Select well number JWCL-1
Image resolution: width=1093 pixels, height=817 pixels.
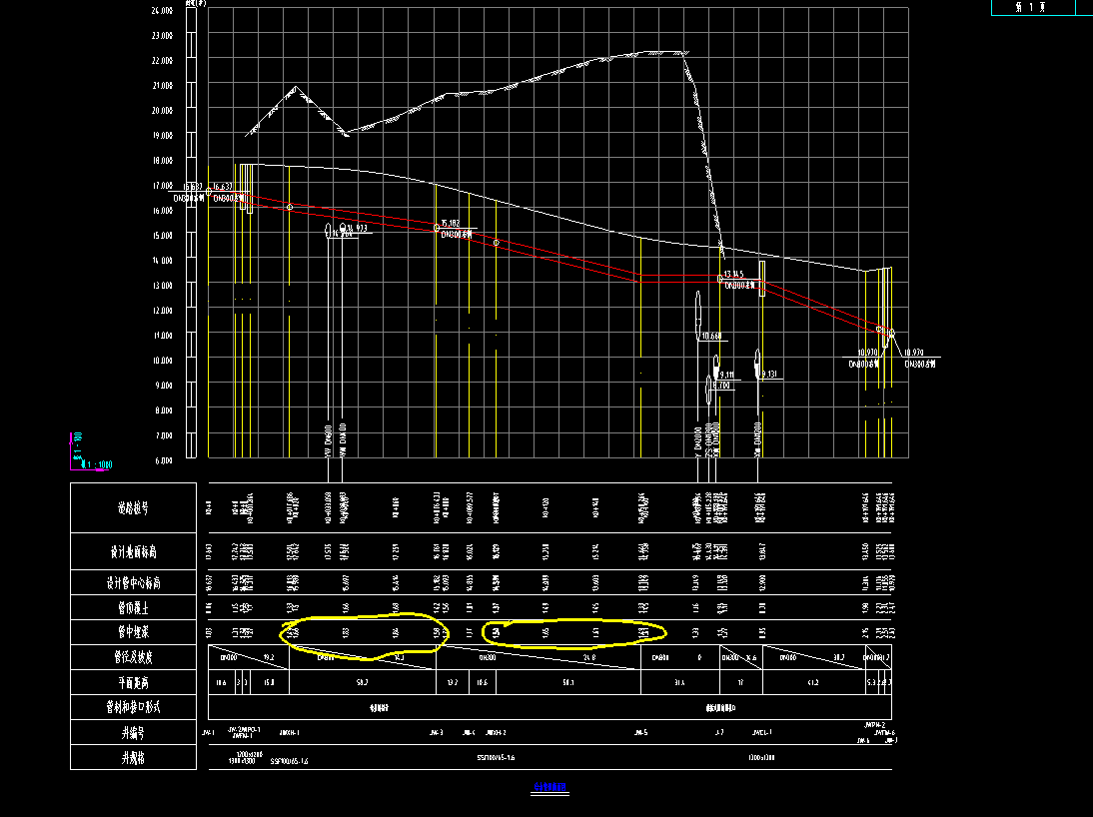pyautogui.click(x=762, y=733)
